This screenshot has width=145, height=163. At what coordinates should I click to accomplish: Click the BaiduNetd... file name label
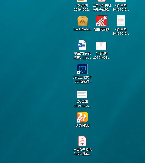(x=82, y=29)
